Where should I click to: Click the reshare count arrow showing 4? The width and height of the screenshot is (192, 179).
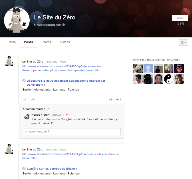[118, 99]
